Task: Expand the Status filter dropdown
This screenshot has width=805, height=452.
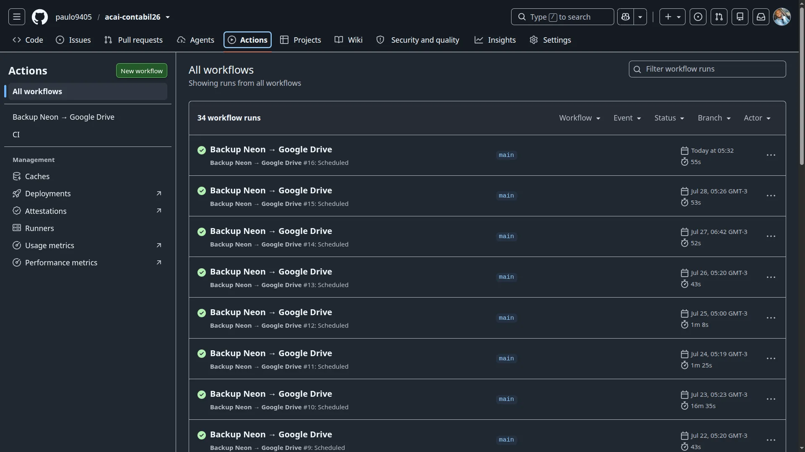Action: pyautogui.click(x=669, y=118)
